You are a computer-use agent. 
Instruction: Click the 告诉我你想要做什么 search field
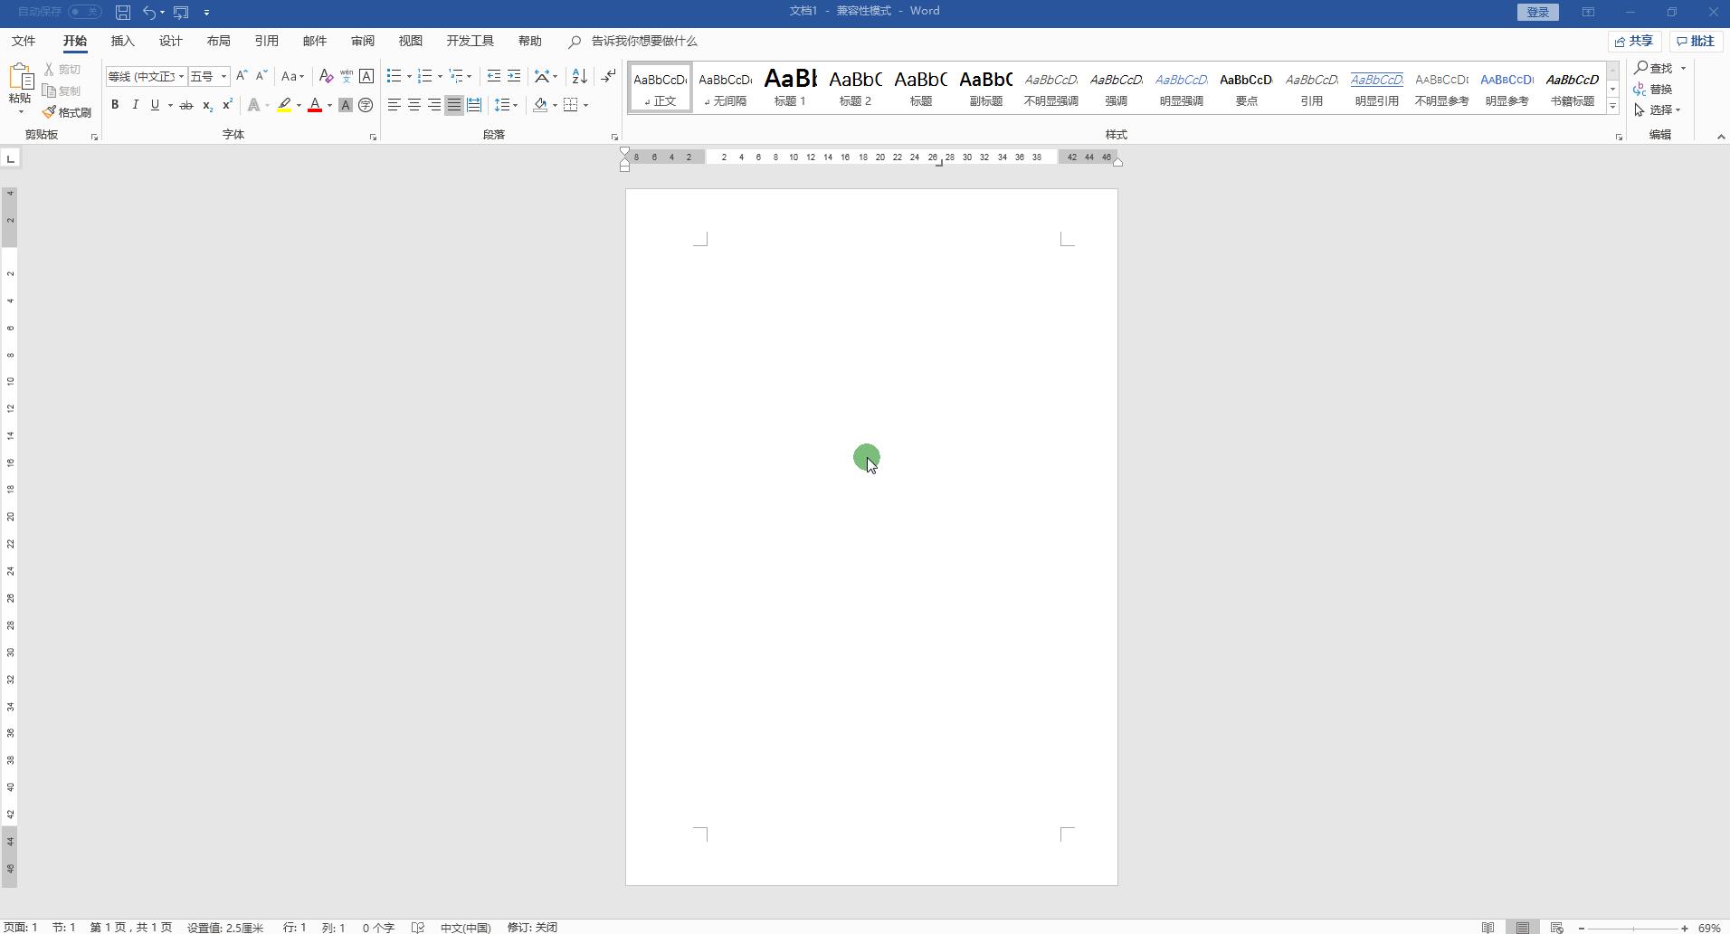point(643,41)
